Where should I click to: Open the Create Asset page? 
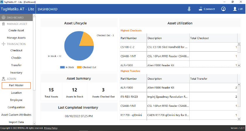click(x=16, y=30)
